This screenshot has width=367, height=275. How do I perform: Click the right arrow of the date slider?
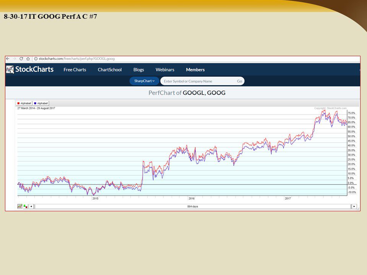pos(354,207)
